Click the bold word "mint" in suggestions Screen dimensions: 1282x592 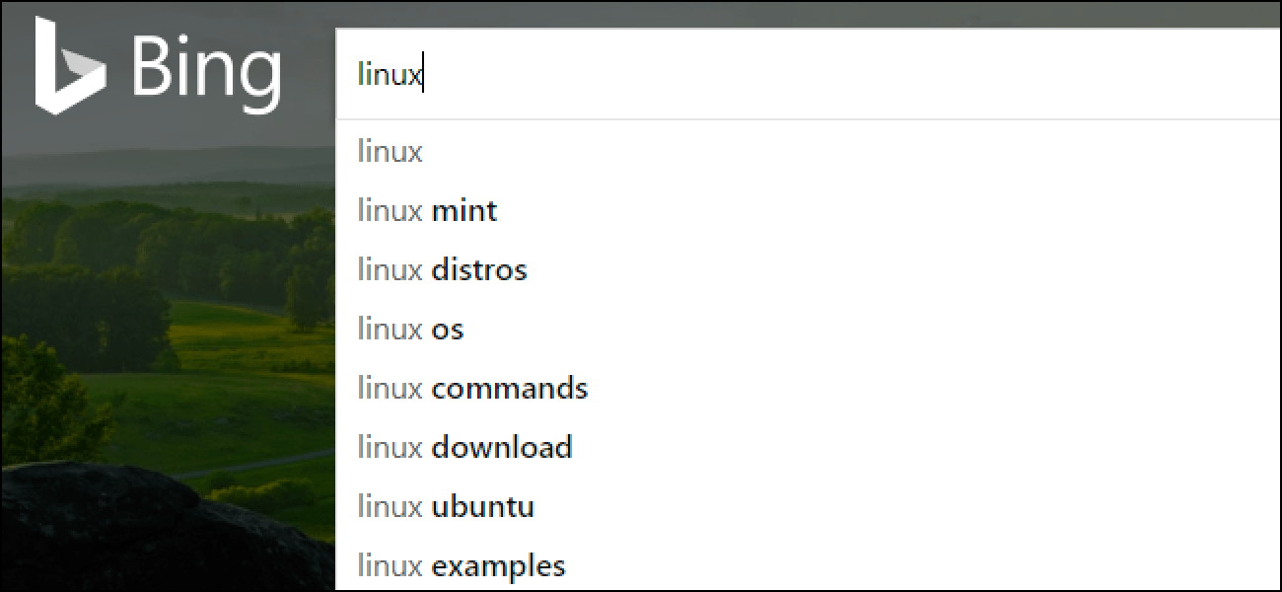pyautogui.click(x=464, y=211)
